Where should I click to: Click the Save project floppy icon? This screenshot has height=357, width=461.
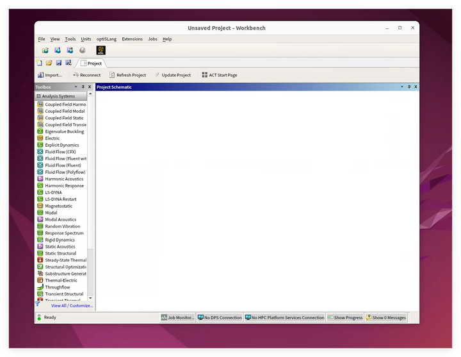pos(59,63)
